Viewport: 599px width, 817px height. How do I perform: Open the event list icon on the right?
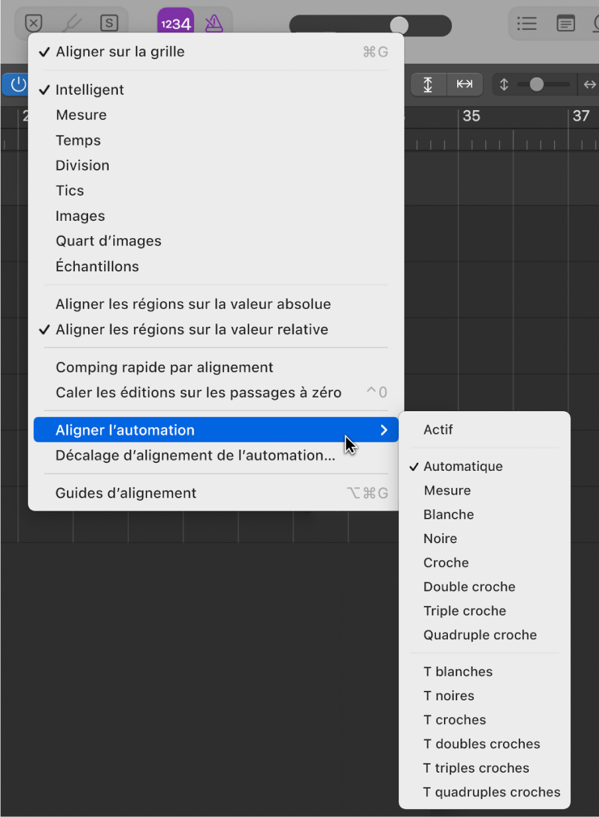point(527,23)
